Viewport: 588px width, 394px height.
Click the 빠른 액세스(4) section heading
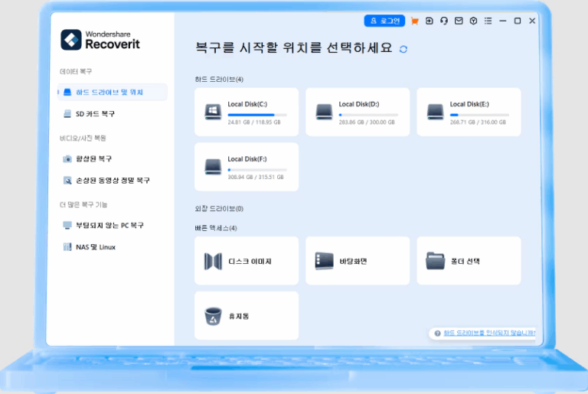click(x=216, y=228)
